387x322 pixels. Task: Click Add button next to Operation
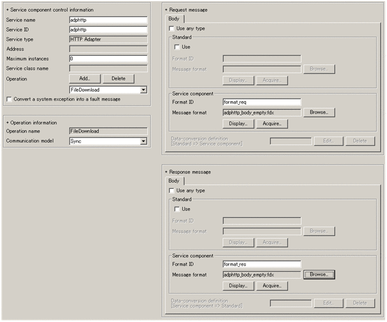84,79
